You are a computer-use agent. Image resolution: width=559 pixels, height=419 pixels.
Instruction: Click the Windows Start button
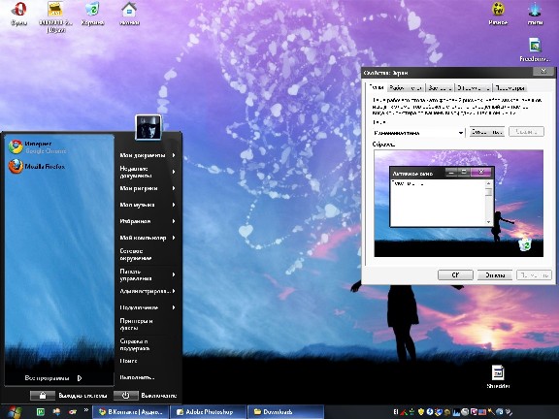point(15,412)
